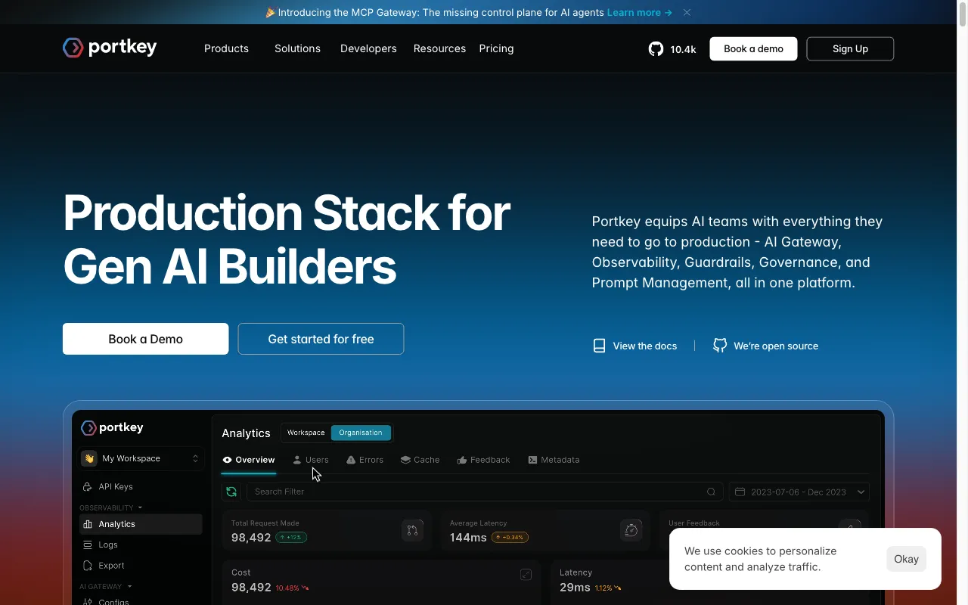Switch analytics scope to Organisation
Image resolution: width=968 pixels, height=605 pixels.
(x=361, y=433)
